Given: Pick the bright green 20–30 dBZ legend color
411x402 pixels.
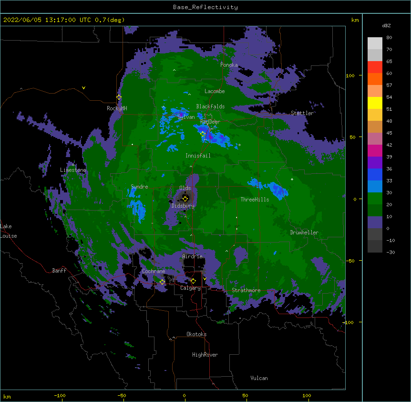Looking at the screenshot, I should pyautogui.click(x=375, y=199).
